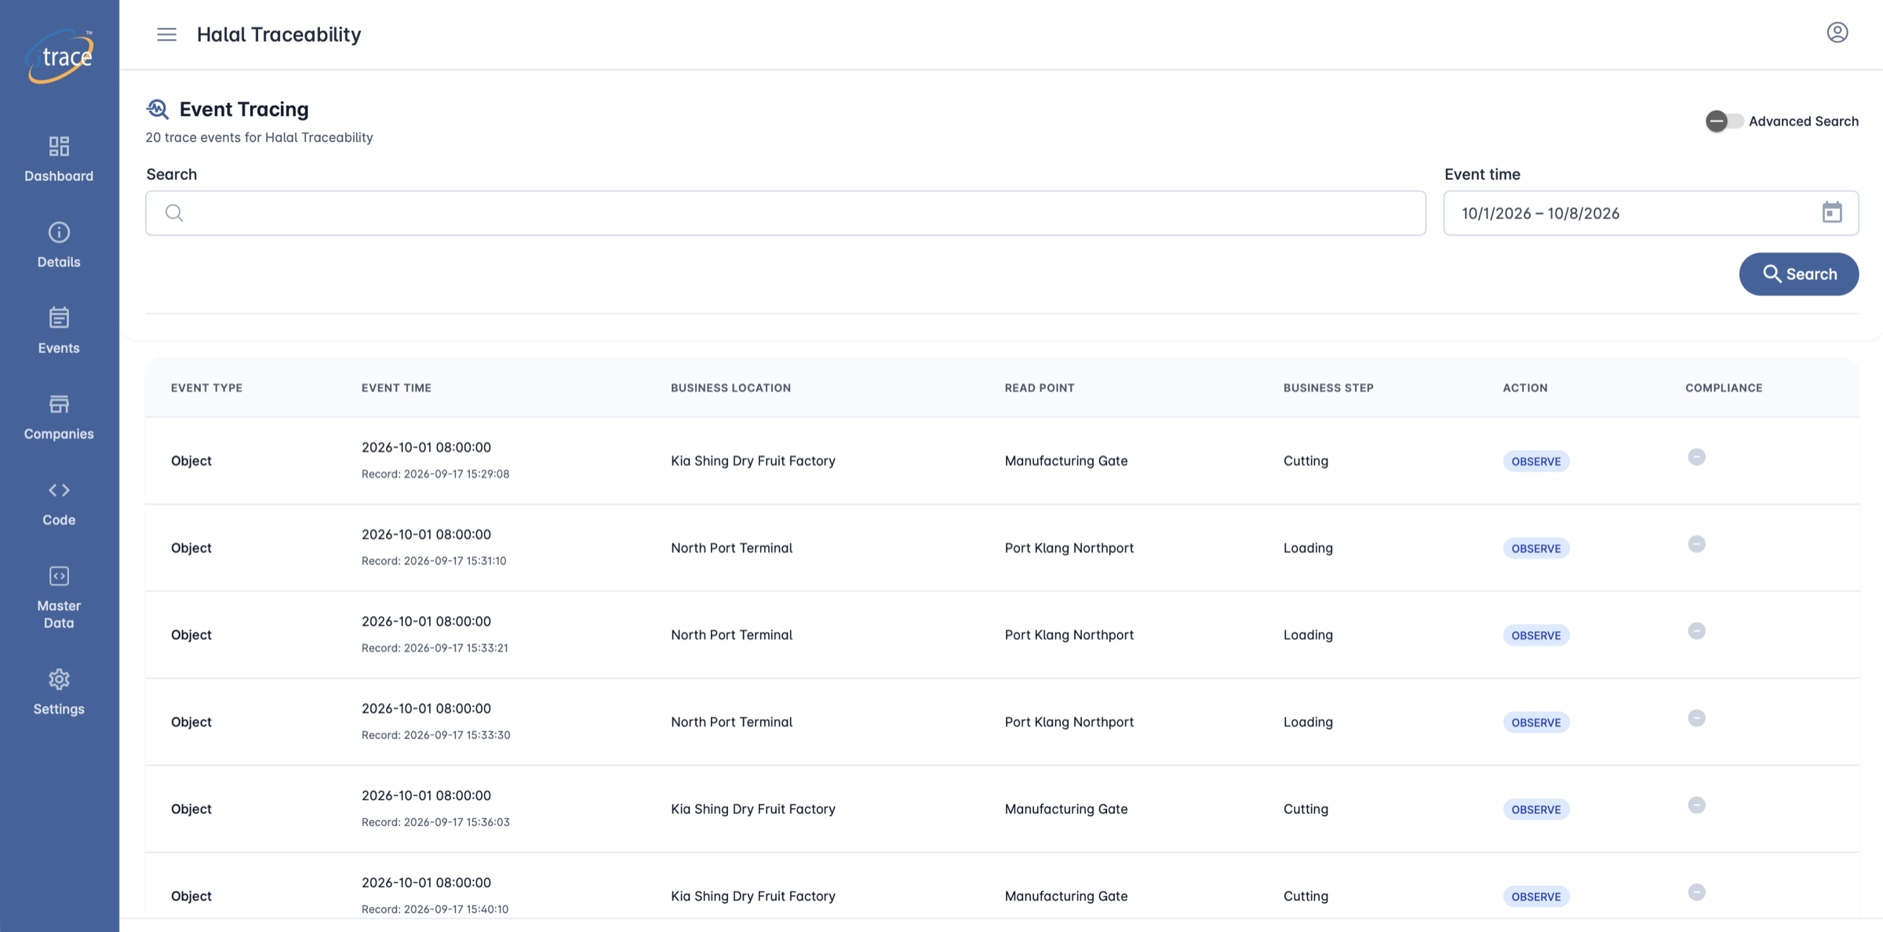Click the Event time date range field
The image size is (1883, 932).
(1651, 213)
